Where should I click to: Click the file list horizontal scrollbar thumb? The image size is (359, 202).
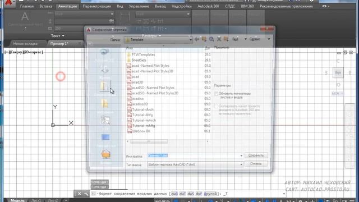point(149,141)
